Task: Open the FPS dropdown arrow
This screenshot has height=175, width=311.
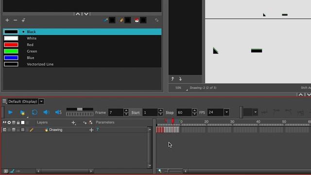Action: click(226, 112)
